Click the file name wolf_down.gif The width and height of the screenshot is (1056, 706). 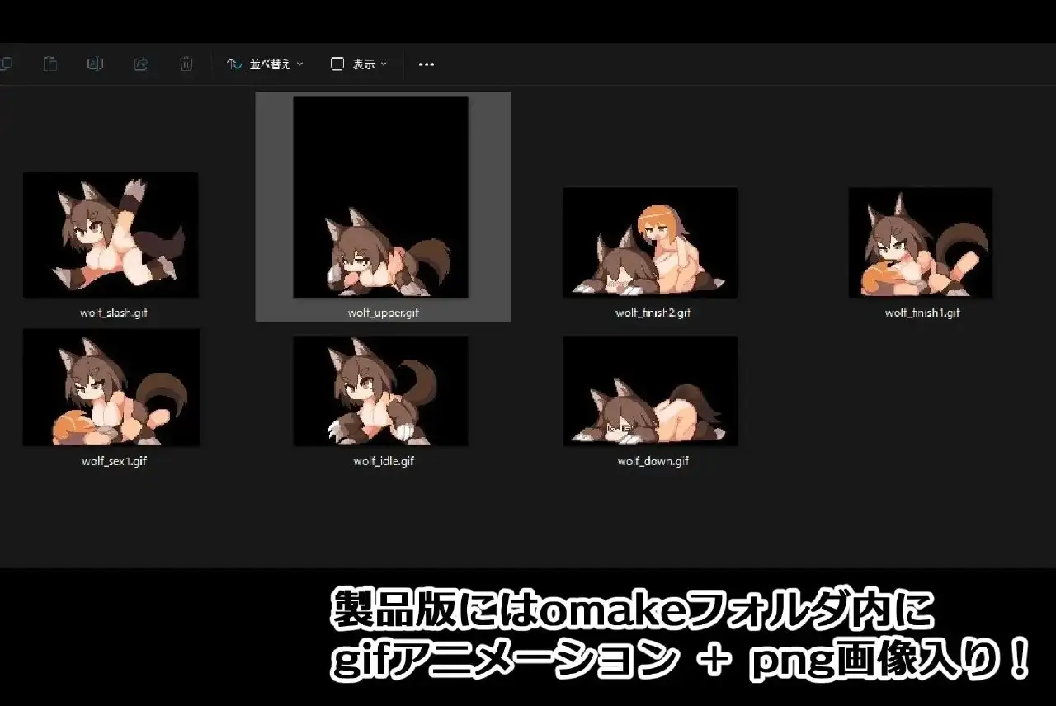(653, 461)
